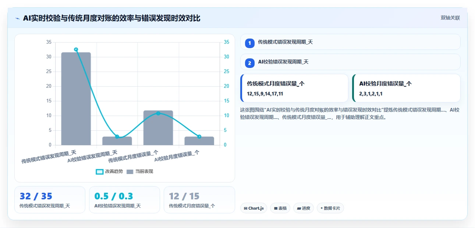Click the AI校验月度错误量_个 card title

tap(386, 84)
